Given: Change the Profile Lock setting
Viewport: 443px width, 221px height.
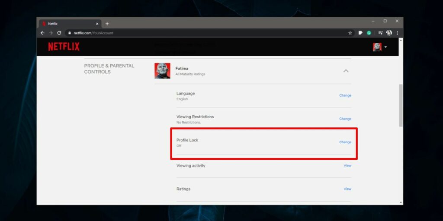Looking at the screenshot, I should tap(345, 142).
